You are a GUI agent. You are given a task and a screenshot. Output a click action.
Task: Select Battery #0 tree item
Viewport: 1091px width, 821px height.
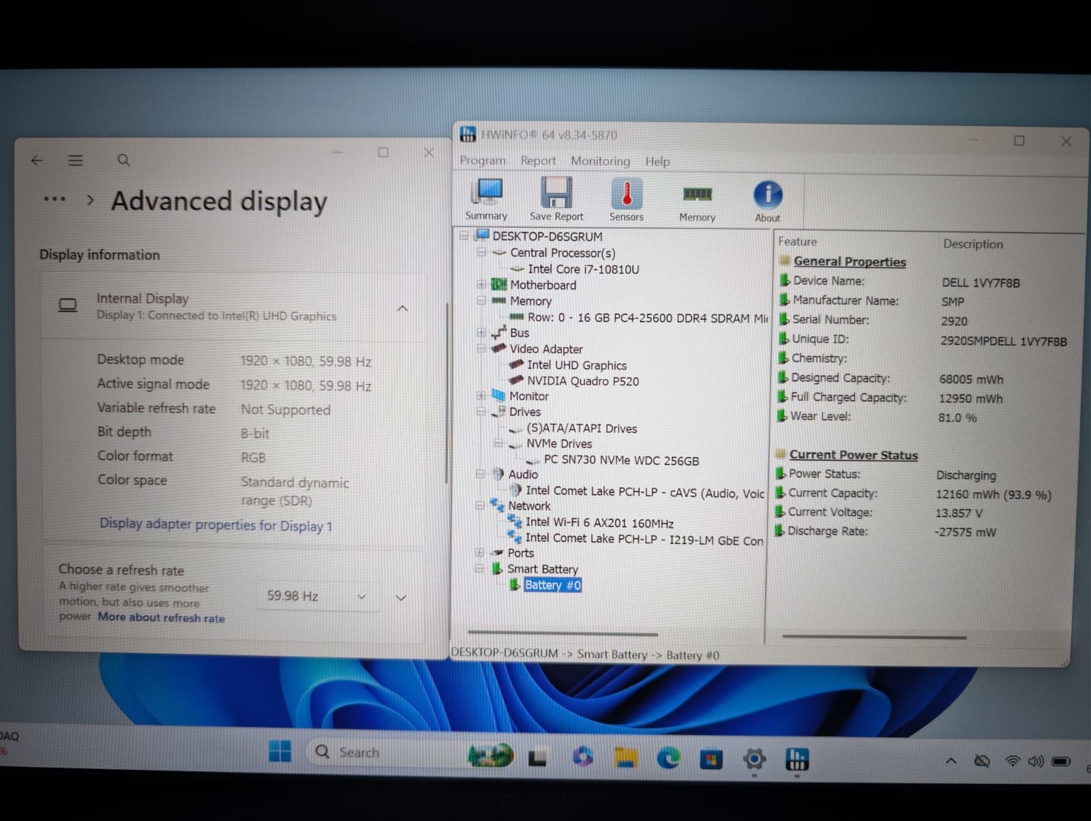(553, 585)
